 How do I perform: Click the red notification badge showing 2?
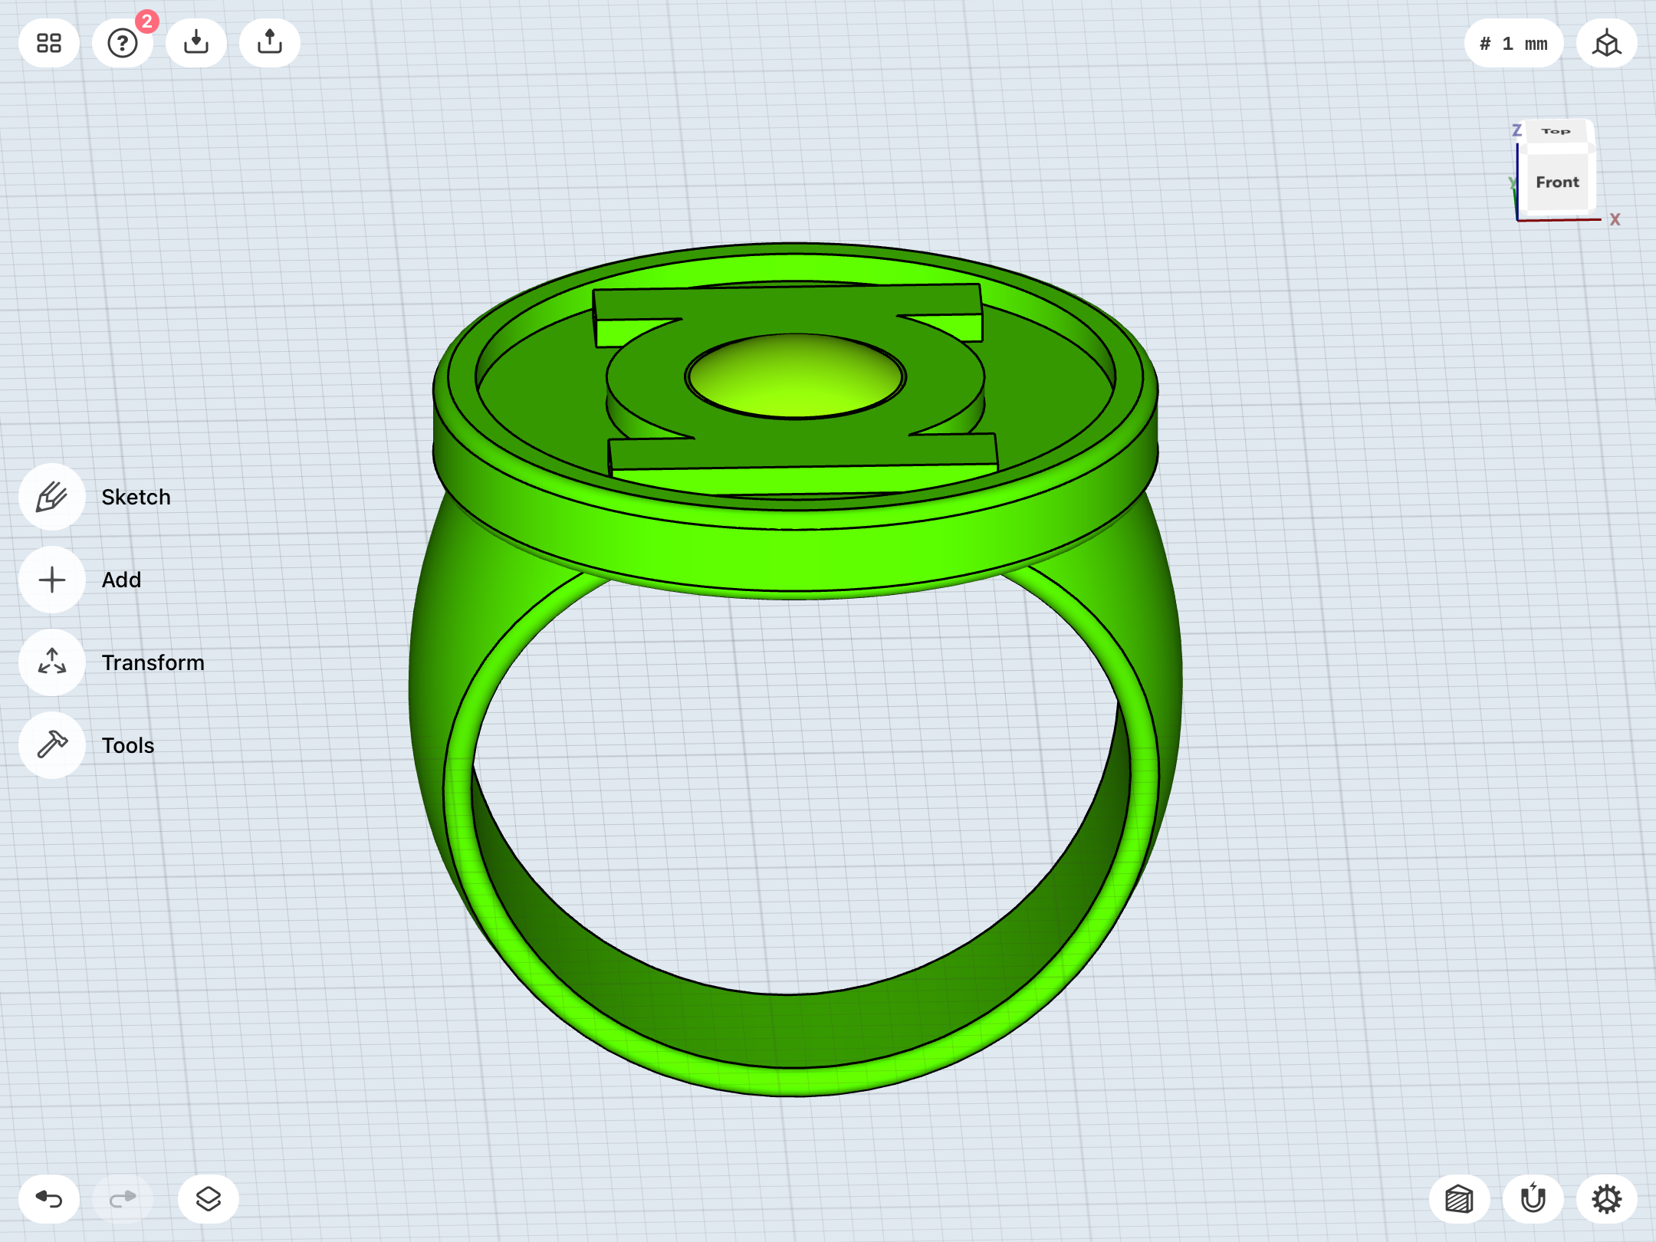click(147, 21)
